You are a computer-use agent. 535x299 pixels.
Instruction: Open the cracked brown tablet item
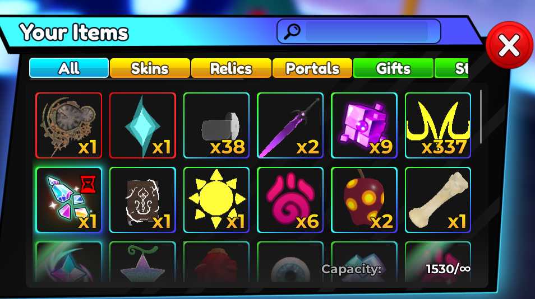click(142, 200)
